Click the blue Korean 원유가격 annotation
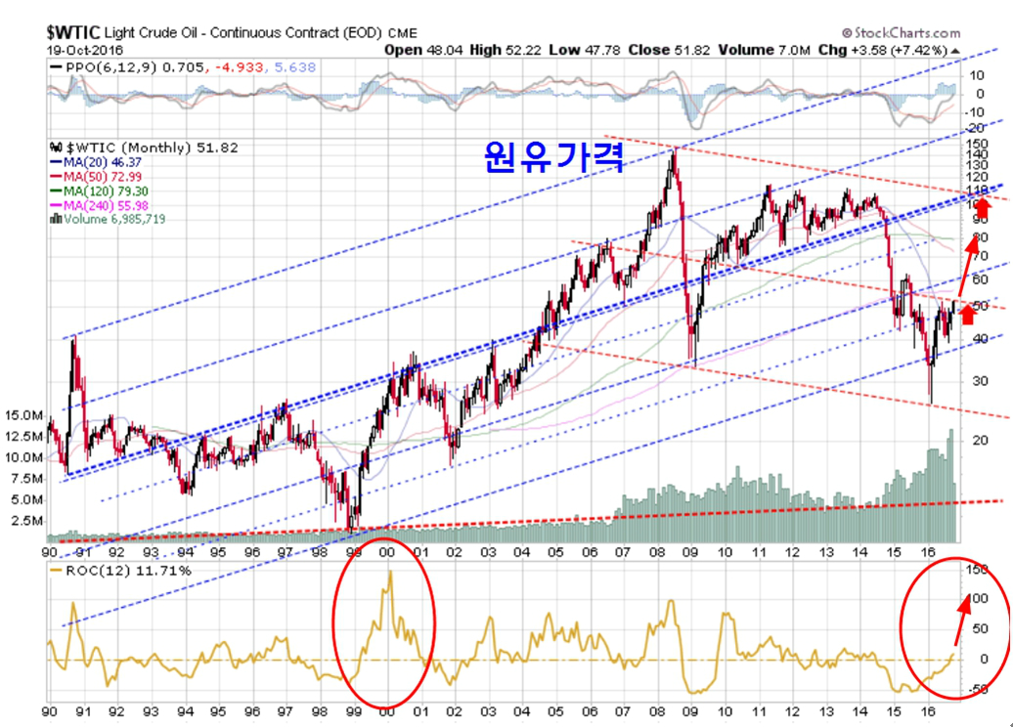Viewport: 1013px width, 727px height. click(x=553, y=156)
